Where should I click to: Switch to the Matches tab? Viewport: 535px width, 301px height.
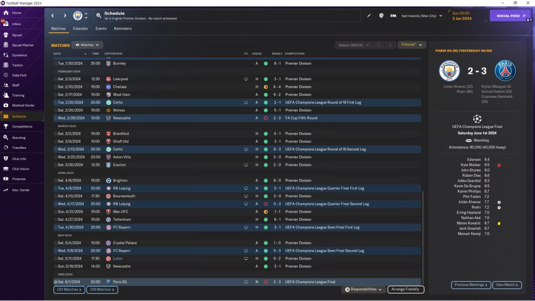click(59, 28)
